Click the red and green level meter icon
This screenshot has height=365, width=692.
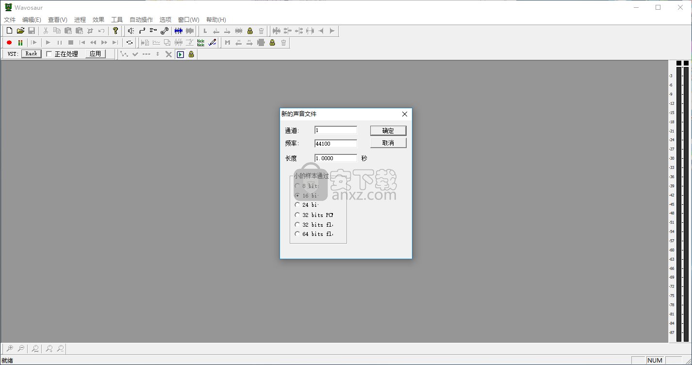(20, 43)
